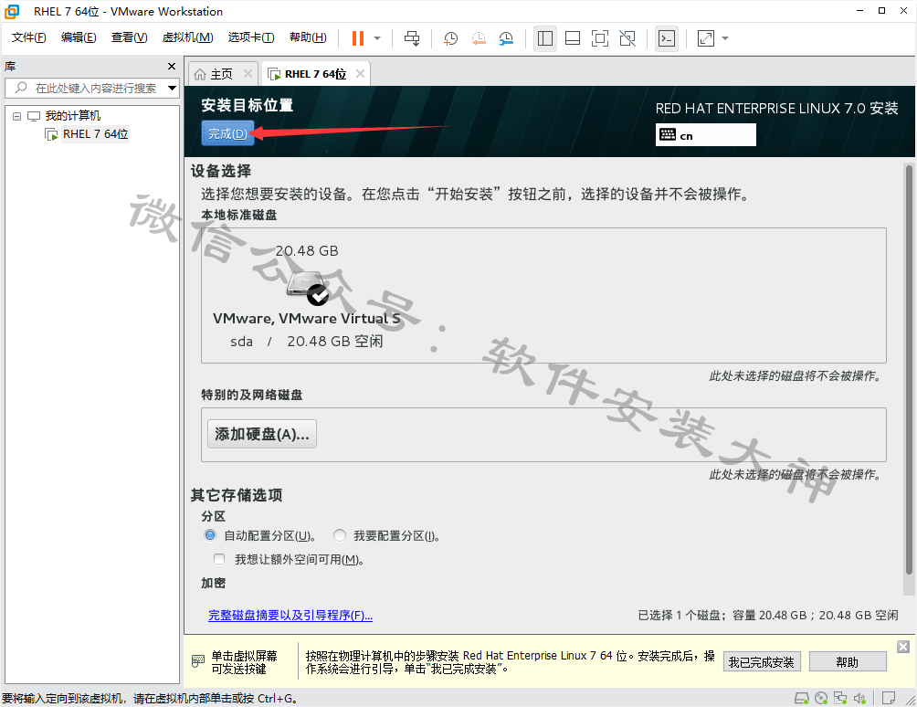The height and width of the screenshot is (707, 917).
Task: Open the 编辑(E) menu
Action: point(79,37)
